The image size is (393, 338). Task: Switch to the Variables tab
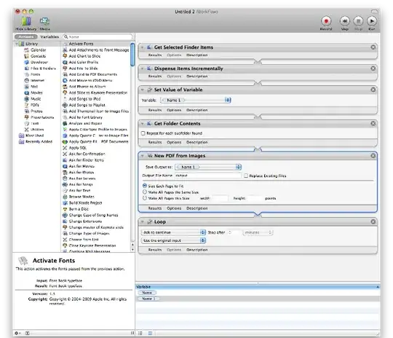pos(49,36)
